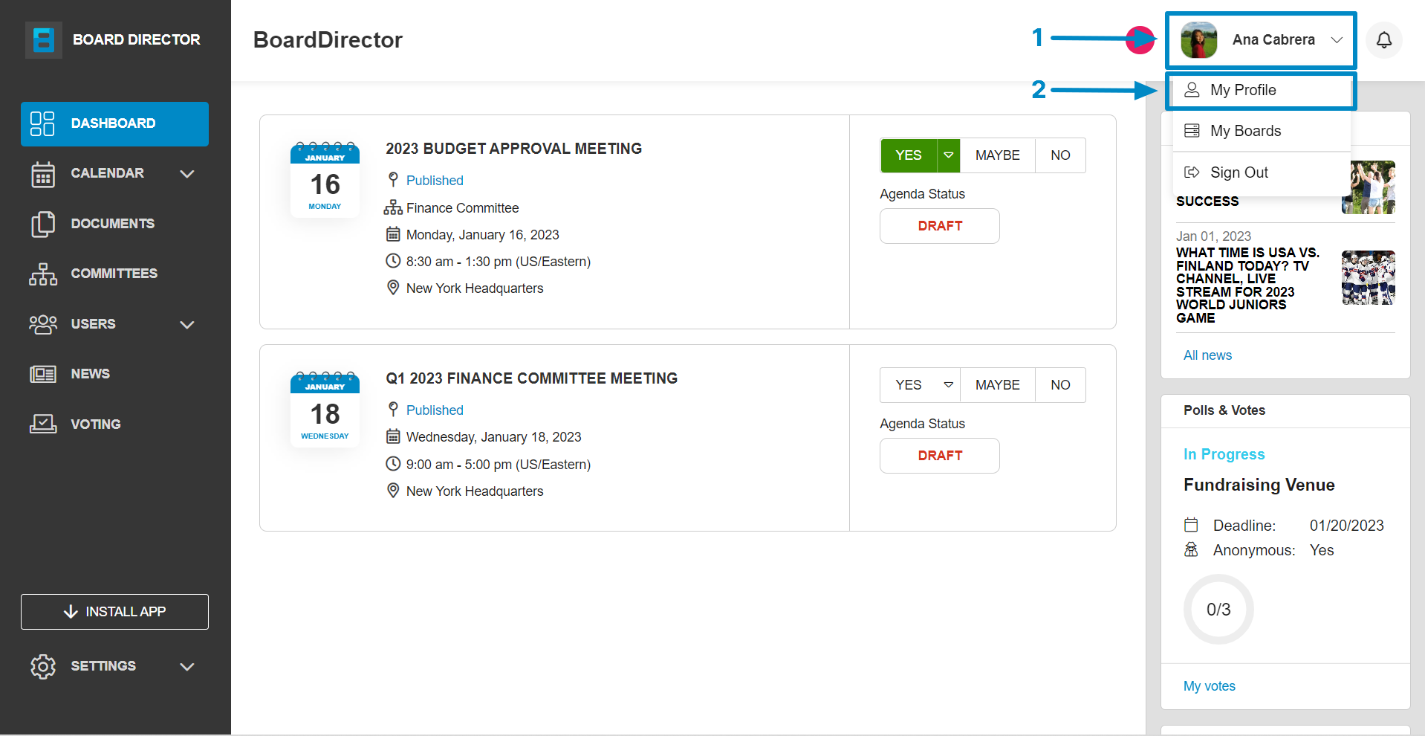This screenshot has height=736, width=1425.
Task: Click the Board Director logo icon
Action: pyautogui.click(x=43, y=39)
